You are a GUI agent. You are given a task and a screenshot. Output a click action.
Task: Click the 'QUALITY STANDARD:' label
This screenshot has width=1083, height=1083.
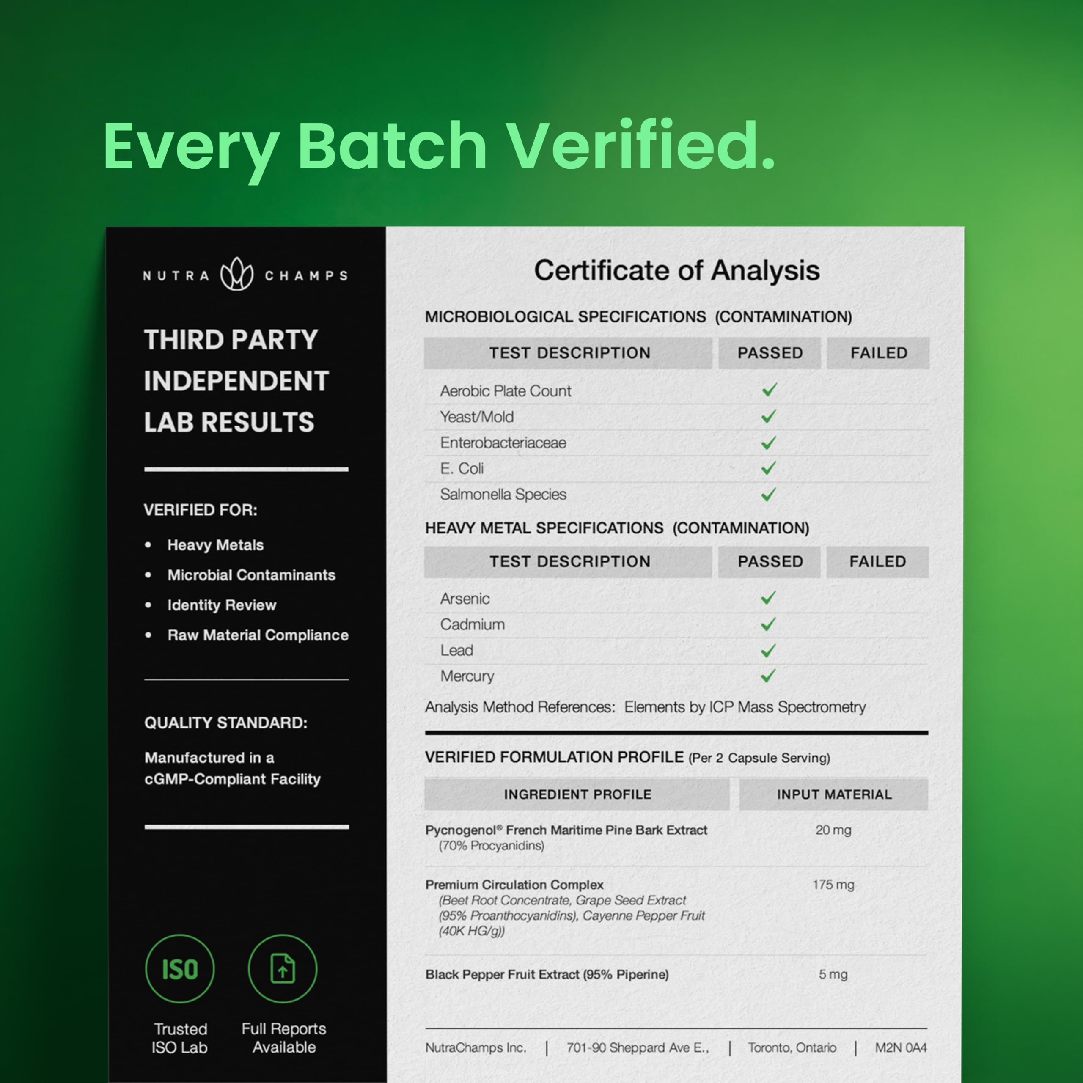click(x=225, y=723)
